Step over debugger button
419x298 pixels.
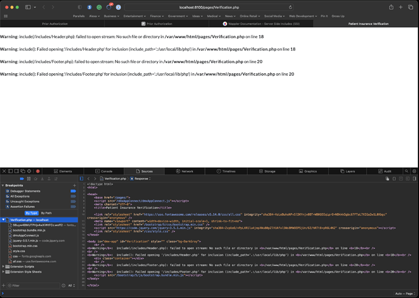pyautogui.click(x=36, y=179)
